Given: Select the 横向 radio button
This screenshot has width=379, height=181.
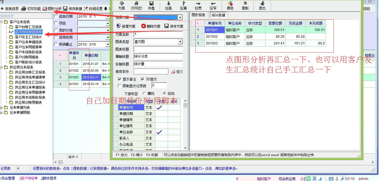Looking at the screenshot, I should coord(144,93).
